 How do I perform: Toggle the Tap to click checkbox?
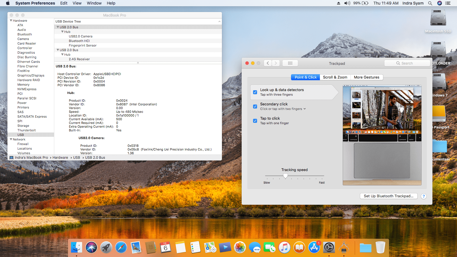(x=255, y=121)
